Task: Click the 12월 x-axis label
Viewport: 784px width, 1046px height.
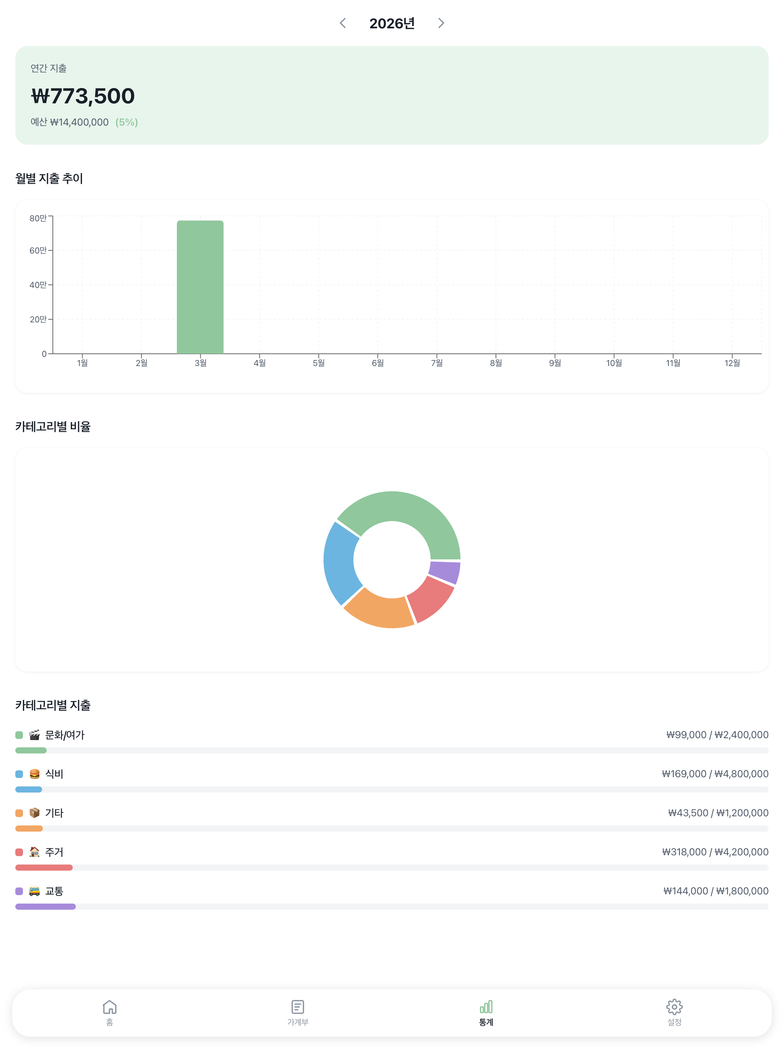Action: coord(732,363)
